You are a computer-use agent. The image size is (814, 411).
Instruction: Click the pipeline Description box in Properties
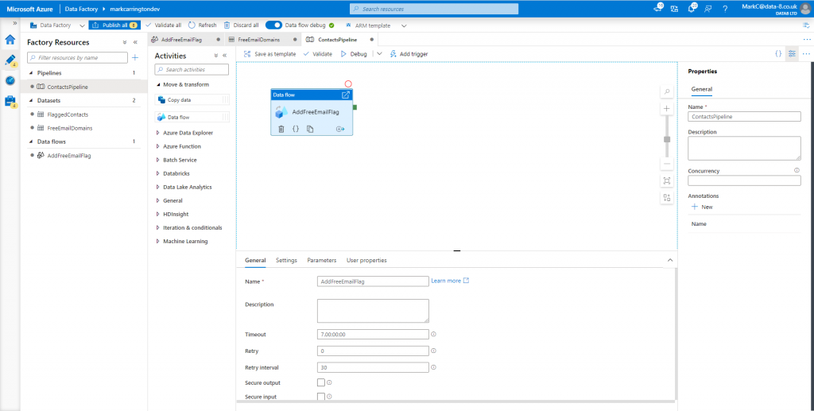pyautogui.click(x=744, y=149)
